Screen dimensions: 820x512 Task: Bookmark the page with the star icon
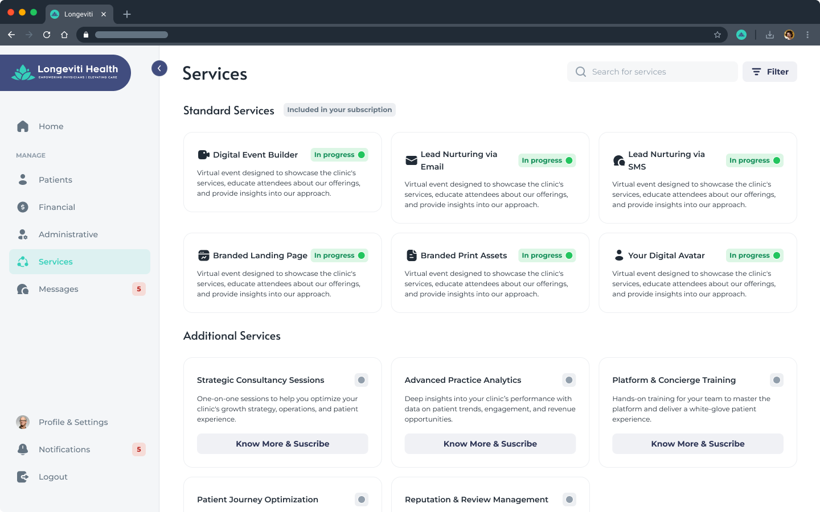[x=717, y=35]
